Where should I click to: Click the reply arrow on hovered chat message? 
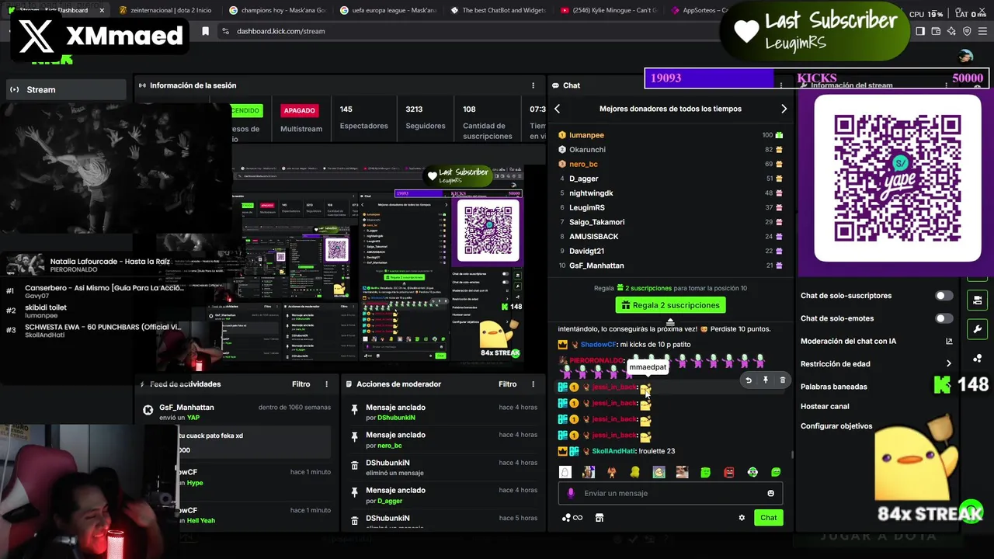coord(749,380)
